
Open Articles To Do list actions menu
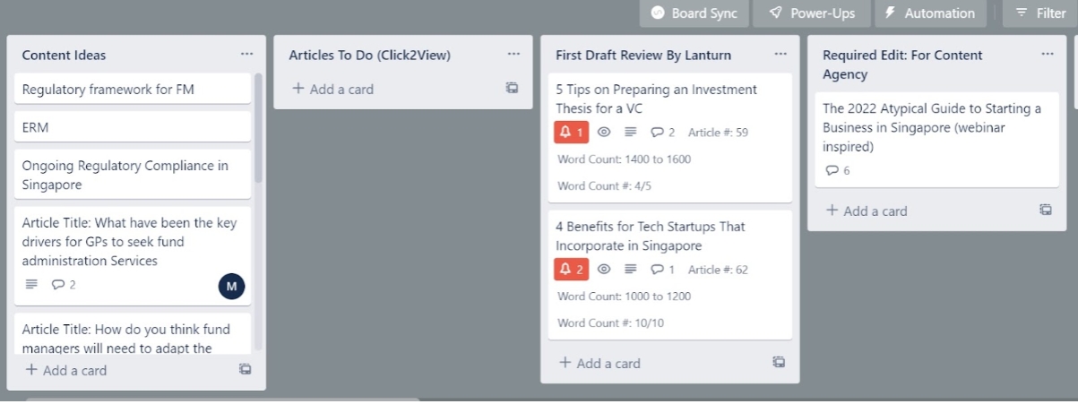(x=513, y=54)
